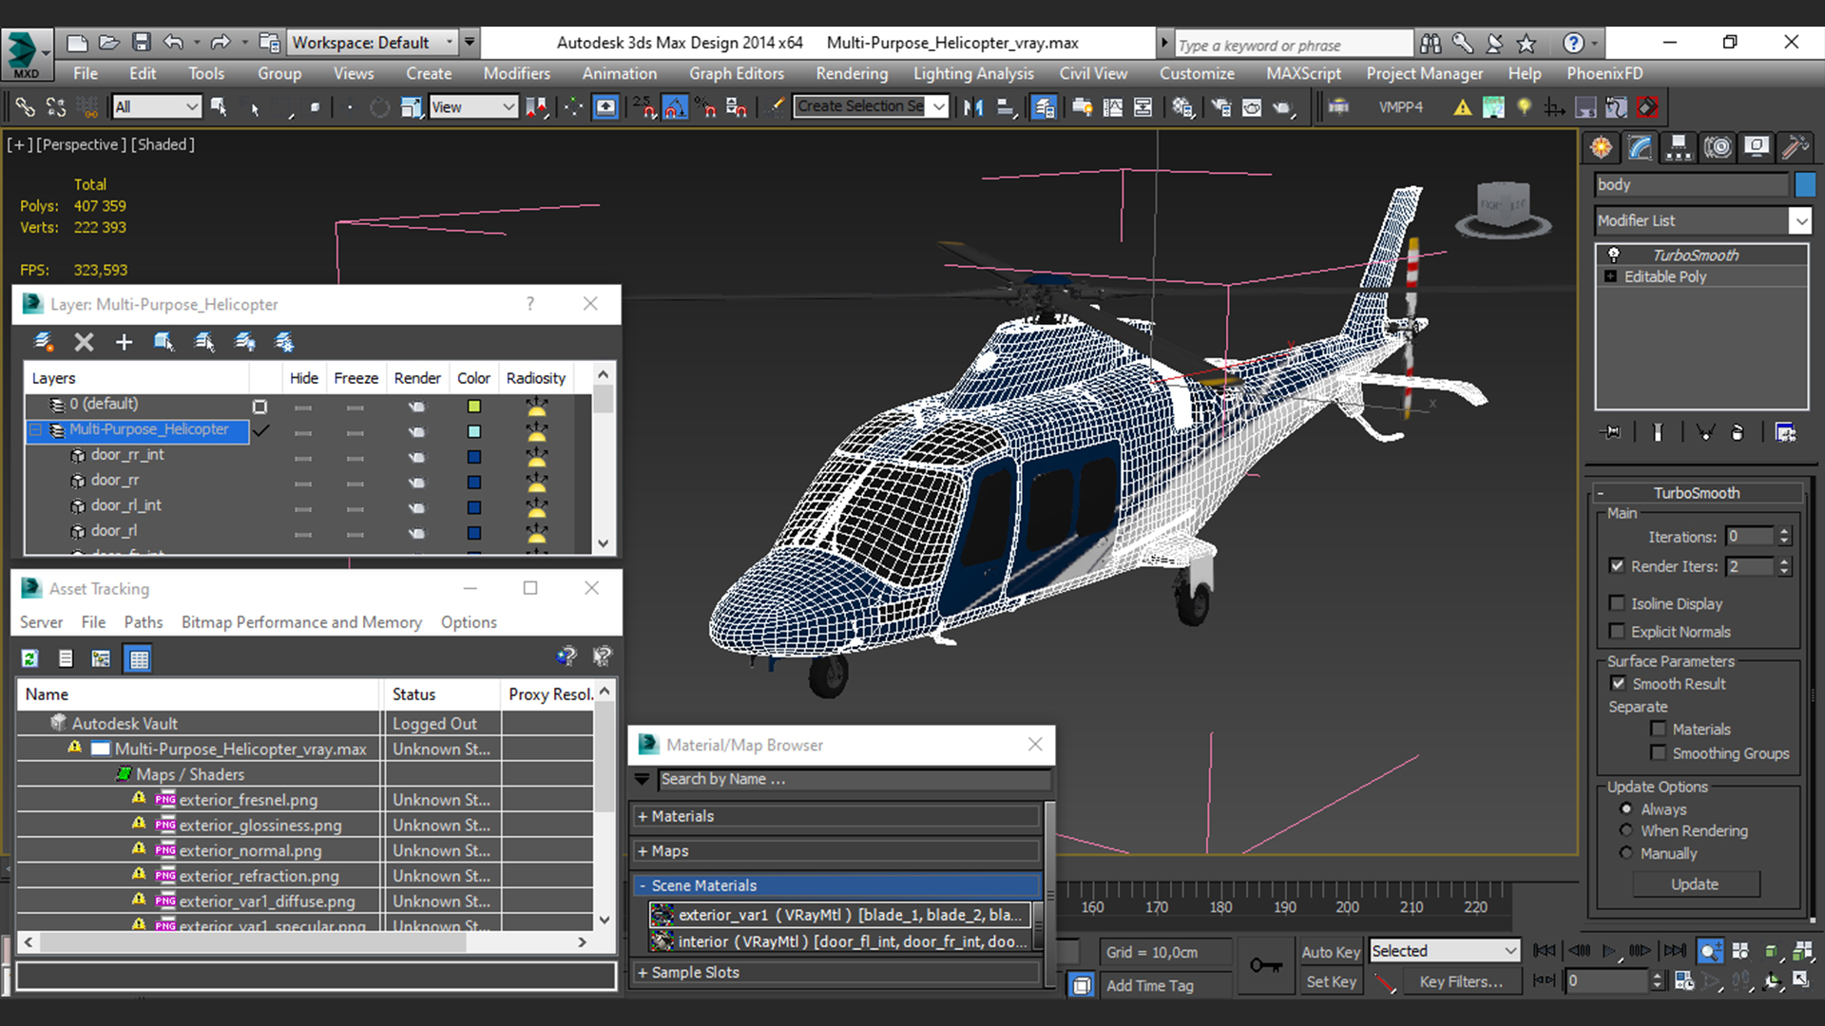Delete highlighted layer with X icon

(84, 342)
